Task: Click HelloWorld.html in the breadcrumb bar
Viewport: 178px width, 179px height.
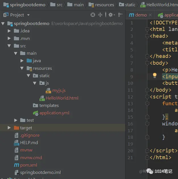Action: 162,5
